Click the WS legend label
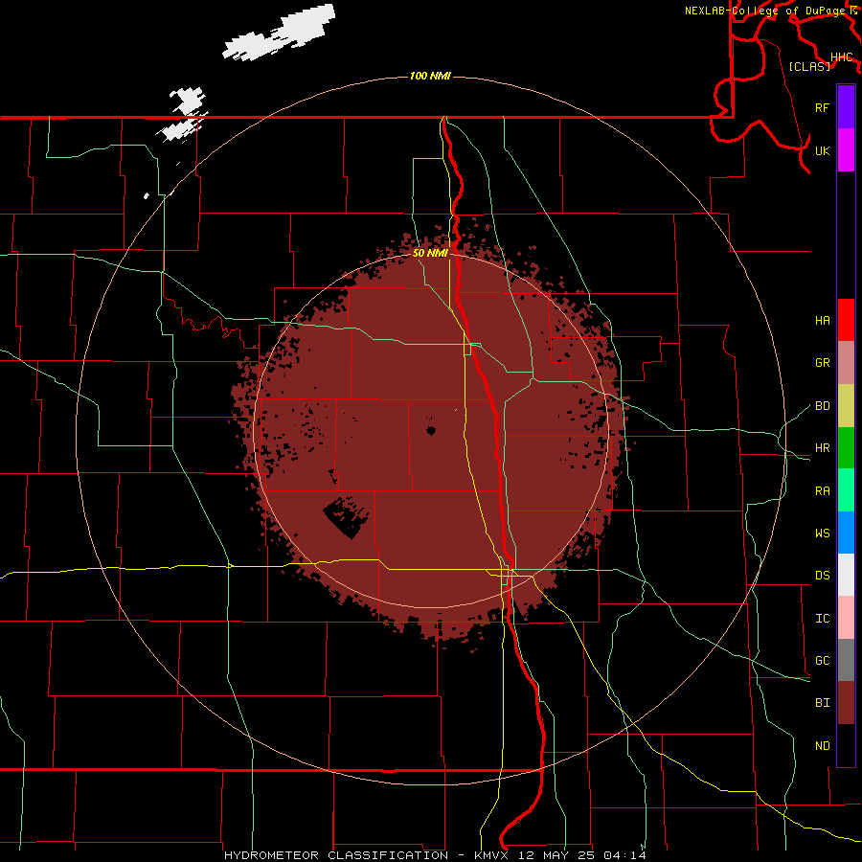The height and width of the screenshot is (862, 862). [x=822, y=533]
